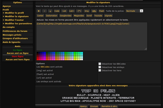Check Désactiver les liens
163x108 pixels.
click(100, 70)
